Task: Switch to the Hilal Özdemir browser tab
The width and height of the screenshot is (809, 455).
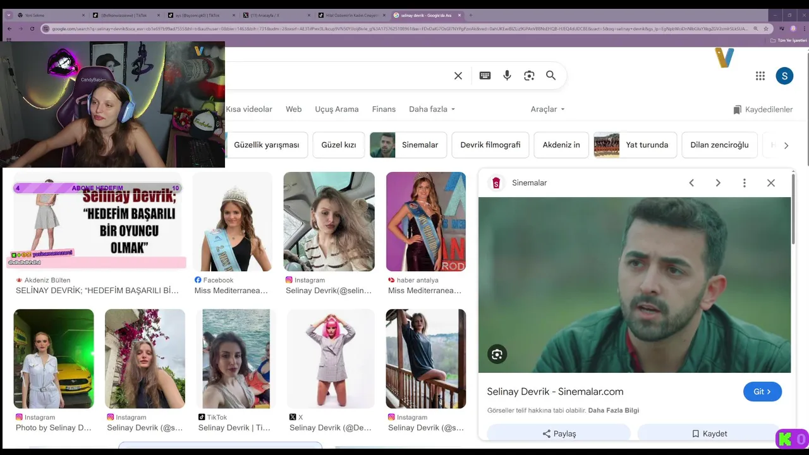Action: coord(351,15)
